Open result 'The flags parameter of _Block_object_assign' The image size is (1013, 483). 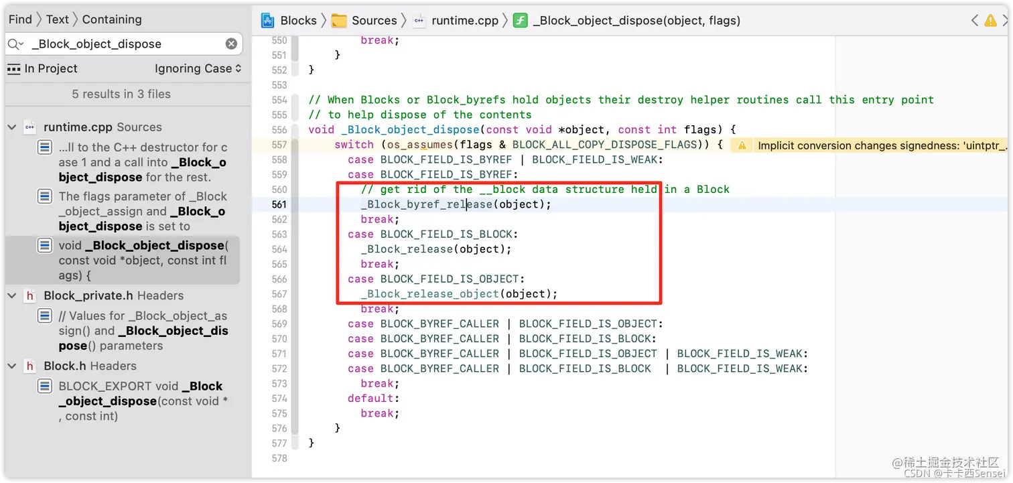(x=143, y=211)
